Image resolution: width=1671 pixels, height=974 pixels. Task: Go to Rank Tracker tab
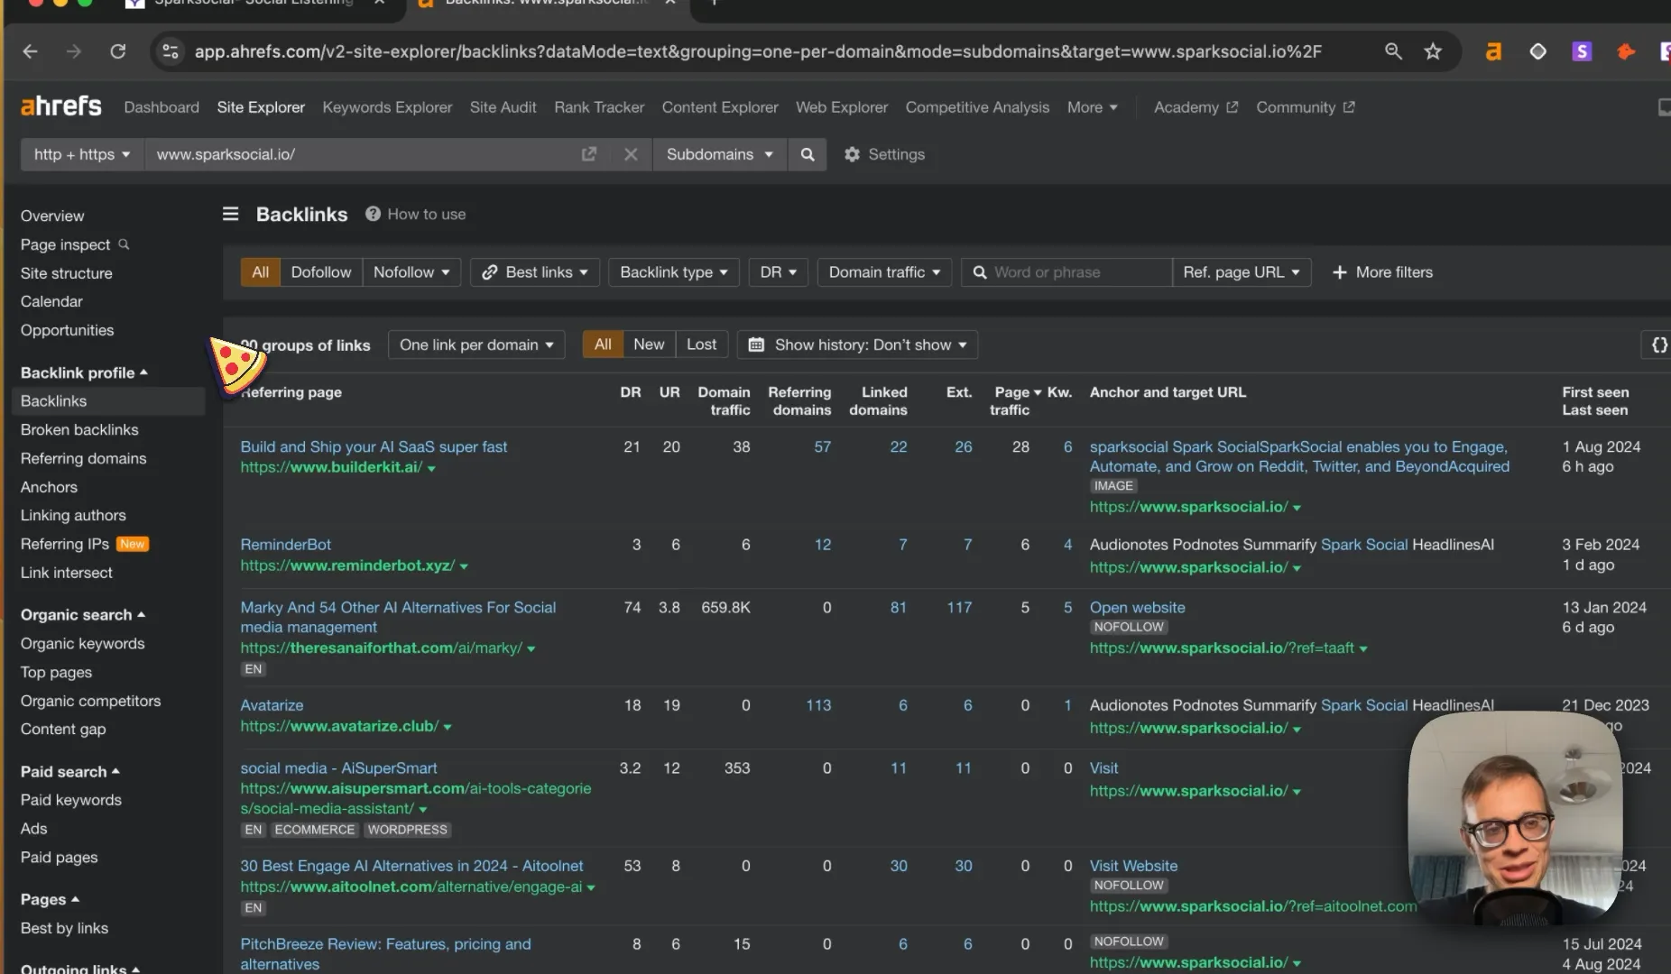point(599,107)
